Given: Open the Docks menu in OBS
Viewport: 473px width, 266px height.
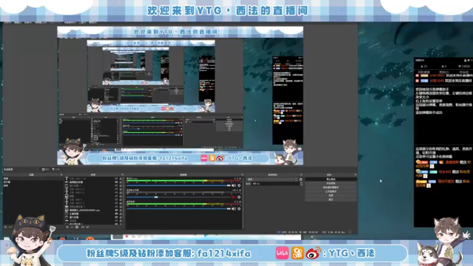Looking at the screenshot, I should pyautogui.click(x=41, y=22).
